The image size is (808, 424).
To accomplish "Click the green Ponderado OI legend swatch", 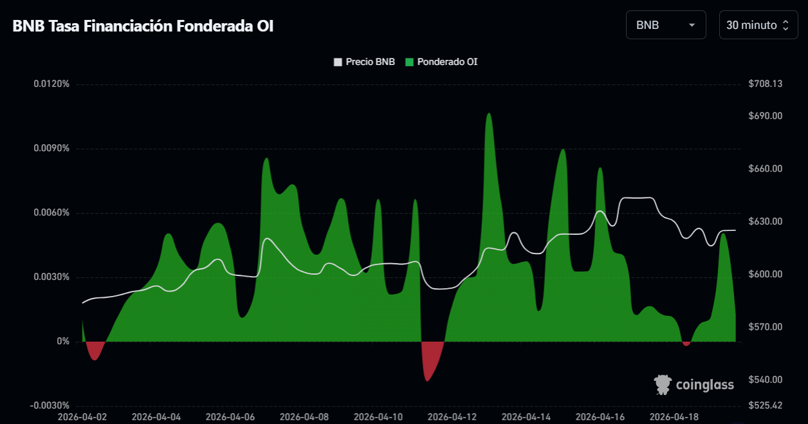I will pyautogui.click(x=409, y=62).
